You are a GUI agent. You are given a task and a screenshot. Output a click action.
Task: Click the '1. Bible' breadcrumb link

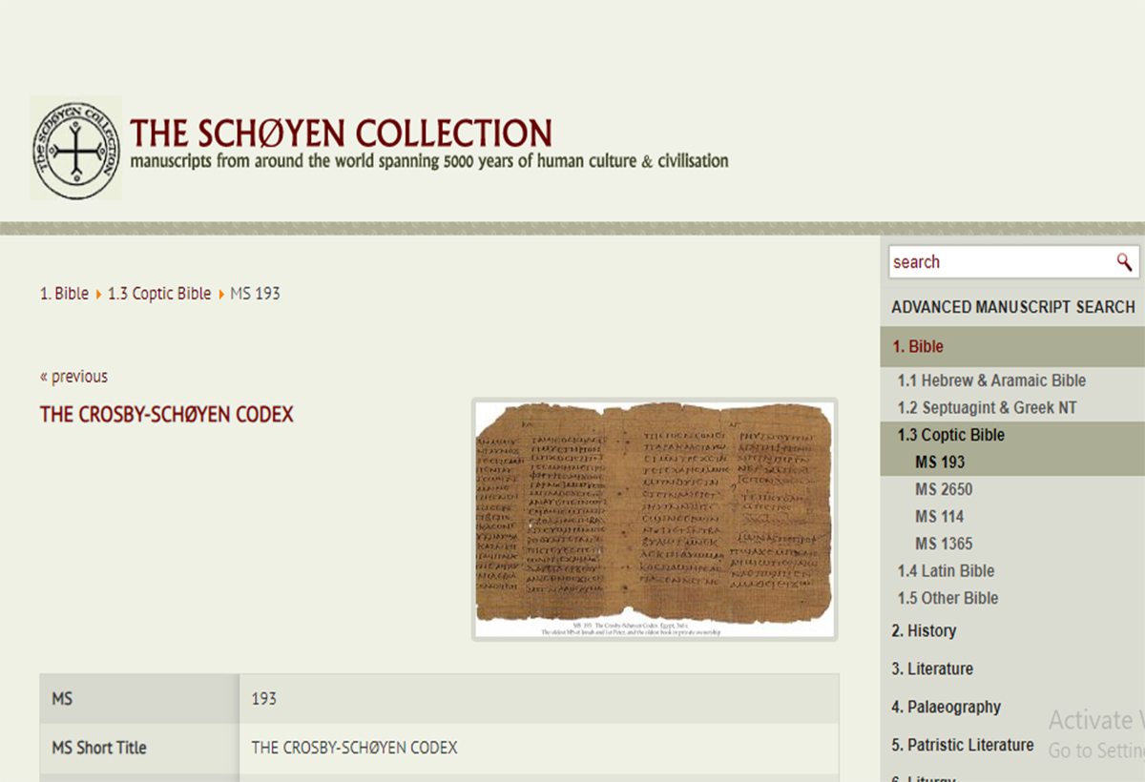[x=64, y=294]
